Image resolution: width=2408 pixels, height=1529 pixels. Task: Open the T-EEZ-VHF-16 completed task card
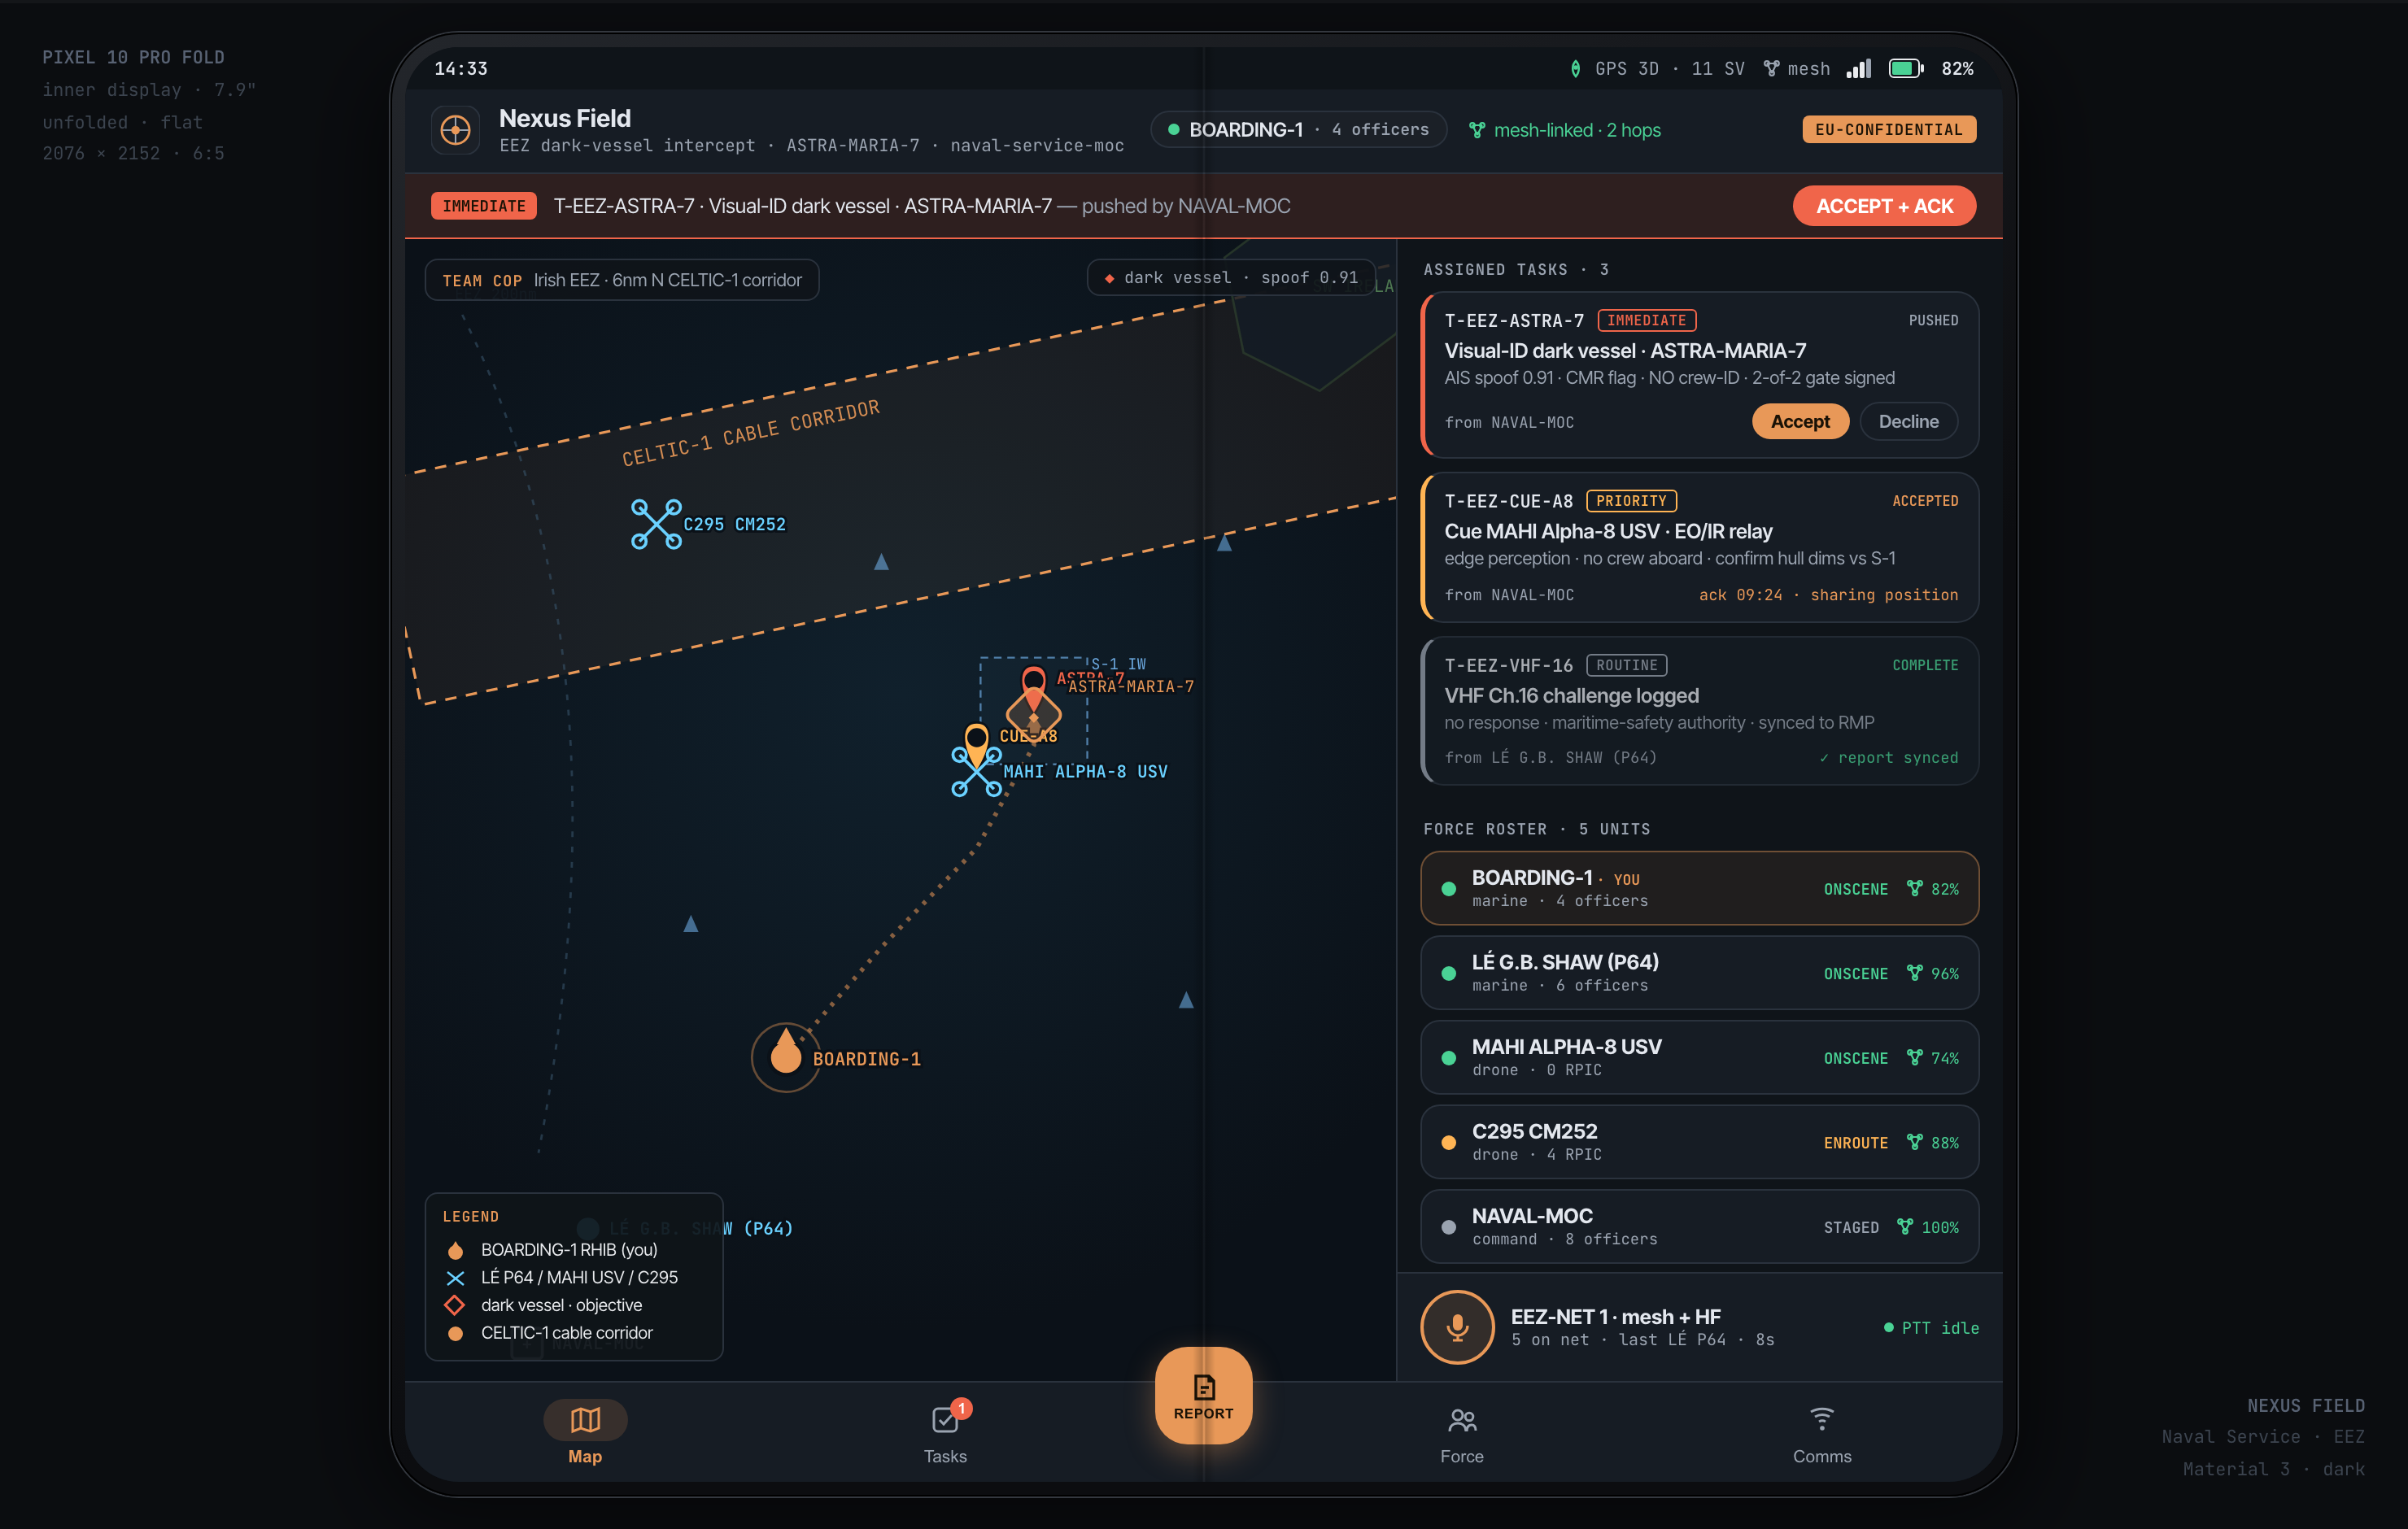click(1699, 711)
